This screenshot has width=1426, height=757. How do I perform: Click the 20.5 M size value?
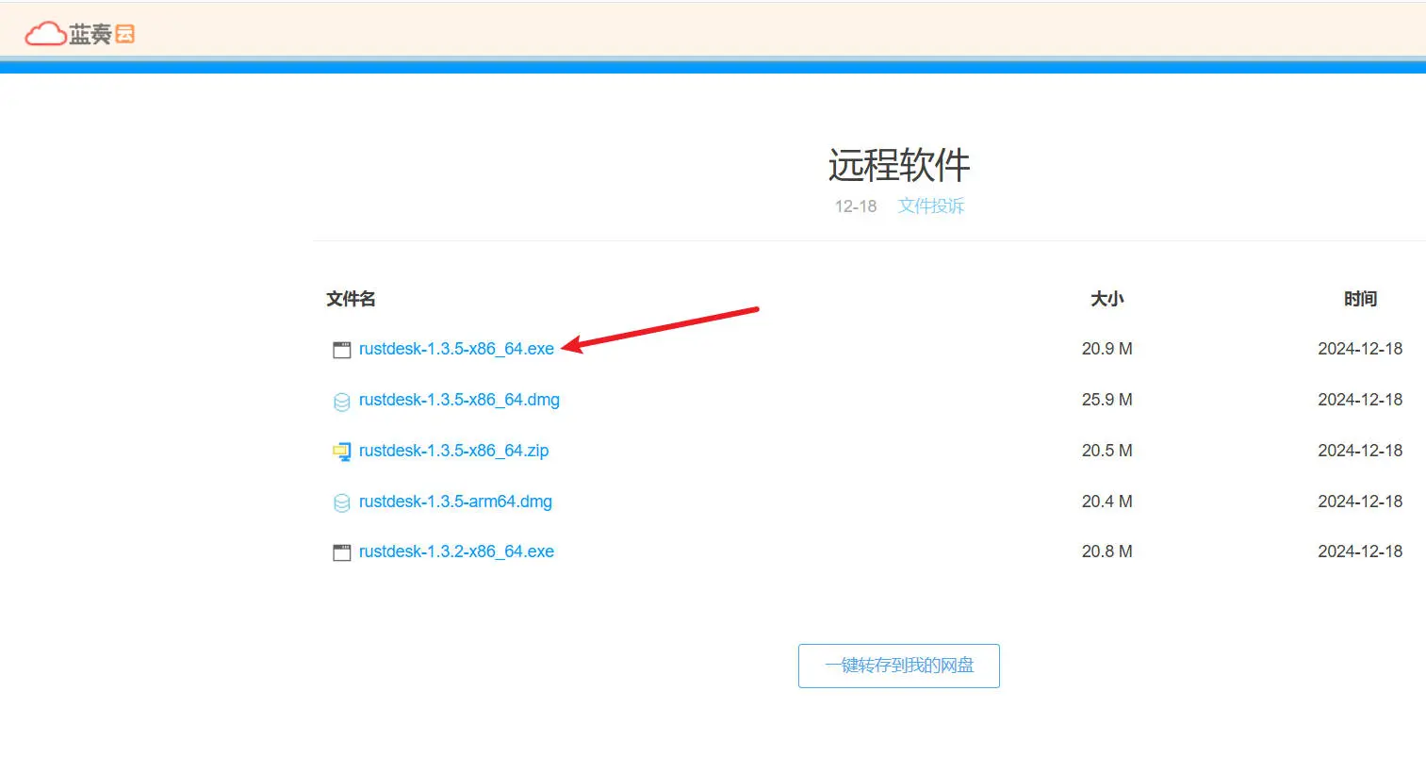1107,451
